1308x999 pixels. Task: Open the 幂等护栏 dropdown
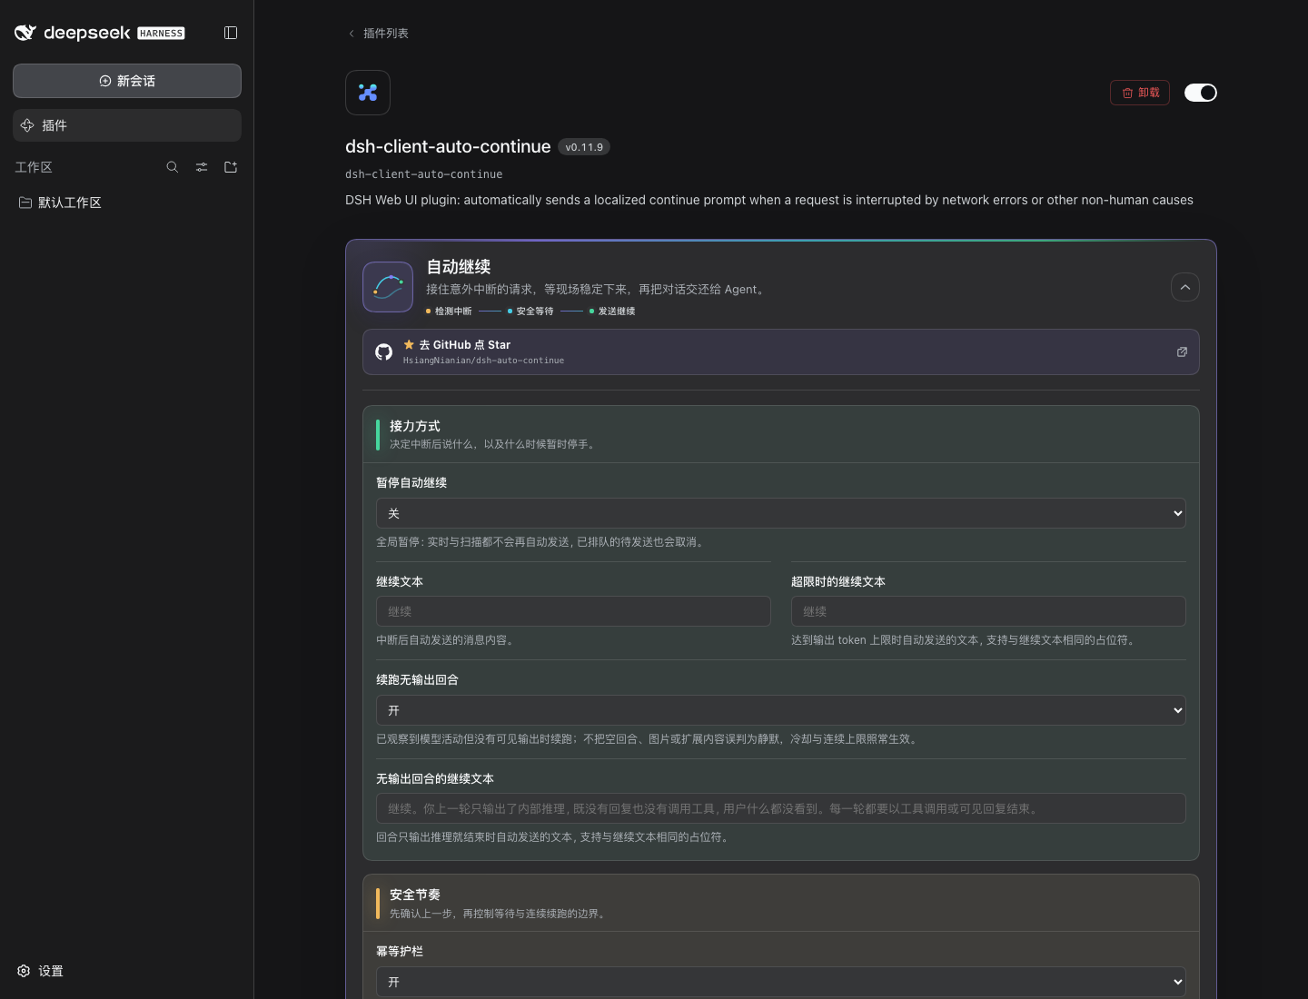pyautogui.click(x=781, y=982)
